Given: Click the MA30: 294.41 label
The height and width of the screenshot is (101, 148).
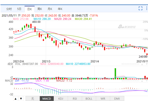Looking at the screenshot, I should 83,19.
